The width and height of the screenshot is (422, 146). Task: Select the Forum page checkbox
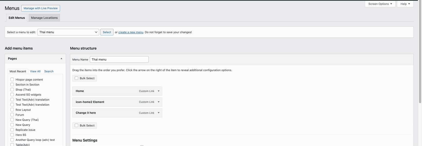12,115
